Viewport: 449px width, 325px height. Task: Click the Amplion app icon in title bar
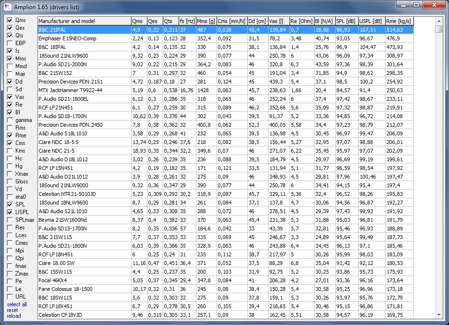(x=8, y=7)
